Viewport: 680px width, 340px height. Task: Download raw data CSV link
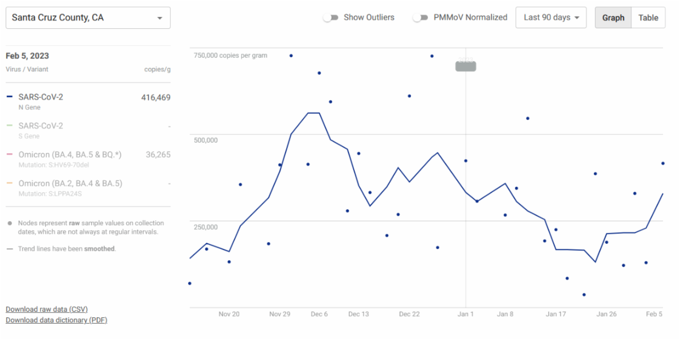click(x=46, y=309)
